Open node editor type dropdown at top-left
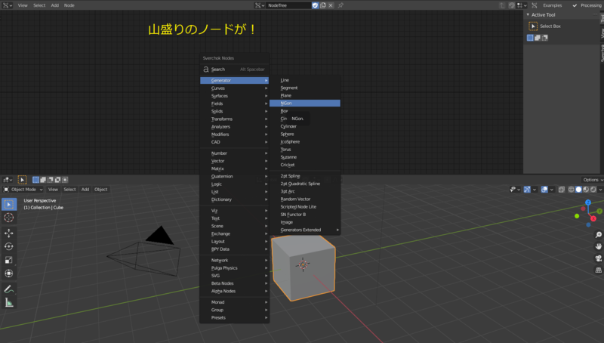The height and width of the screenshot is (343, 604). [8, 5]
